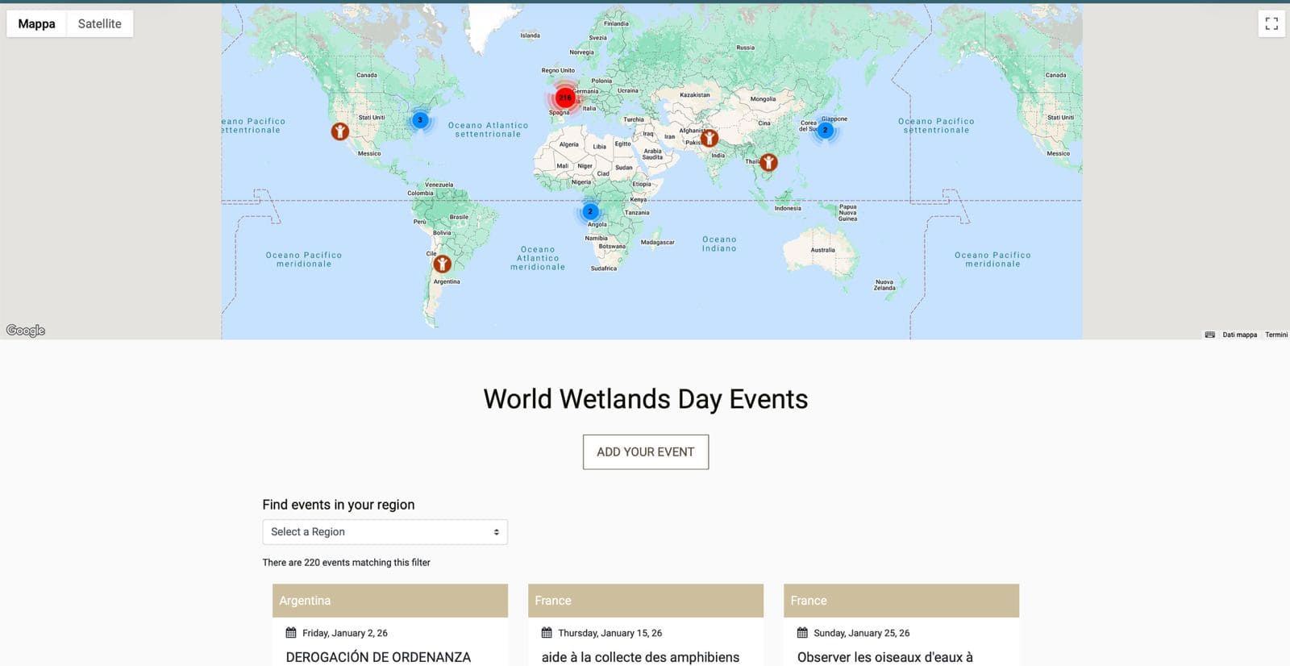The image size is (1290, 666).
Task: Click calendar icon for Sunday, January 25, 26
Action: point(802,633)
